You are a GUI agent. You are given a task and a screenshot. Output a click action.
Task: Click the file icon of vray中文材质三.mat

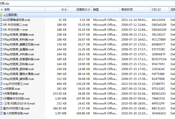pos(1,84)
